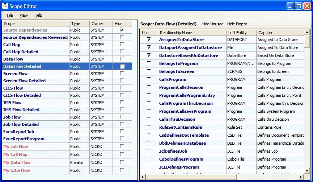This screenshot has width=313, height=182.
Task: Open the File menu
Action: pyautogui.click(x=10, y=15)
